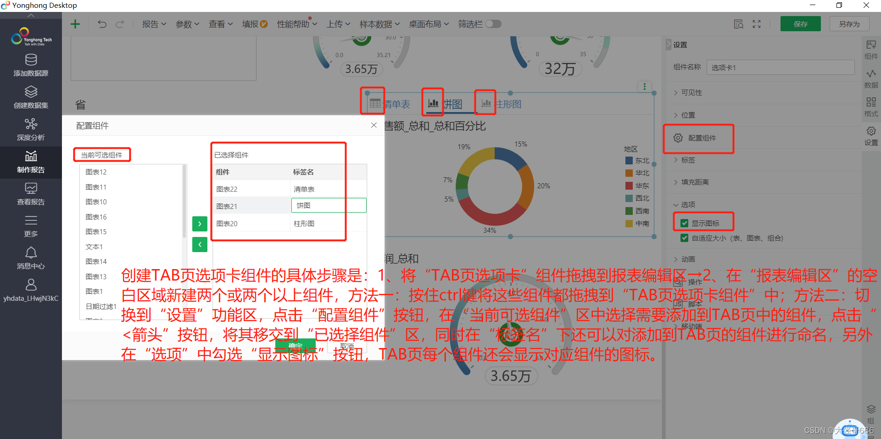This screenshot has height=439, width=881.
Task: Select 文本1 in available components
Action: 94,247
